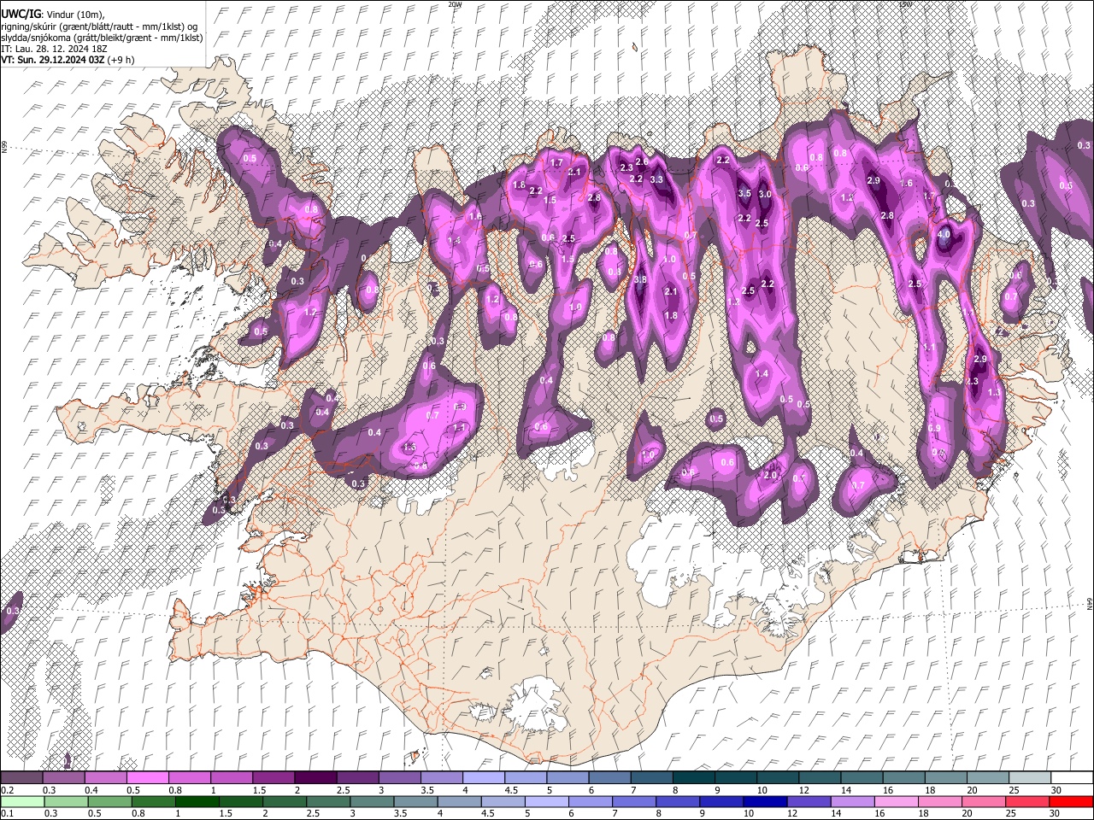1094x820 pixels.
Task: Click the '0.1' label in bottom legend row
Action: click(x=8, y=814)
